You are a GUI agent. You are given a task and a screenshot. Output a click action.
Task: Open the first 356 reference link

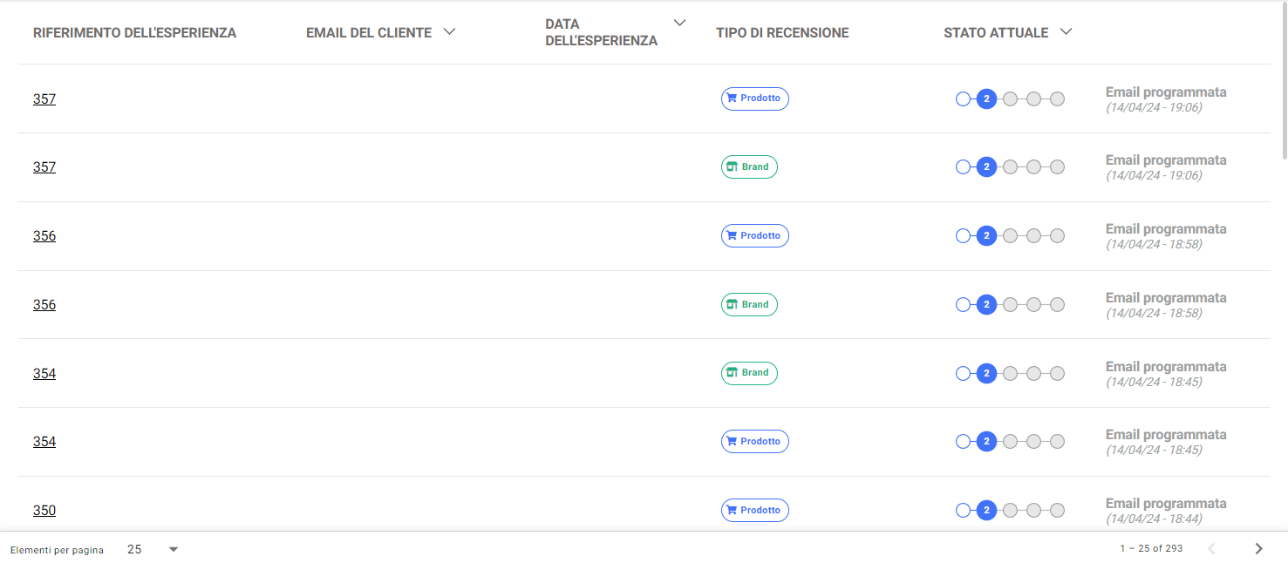(44, 235)
